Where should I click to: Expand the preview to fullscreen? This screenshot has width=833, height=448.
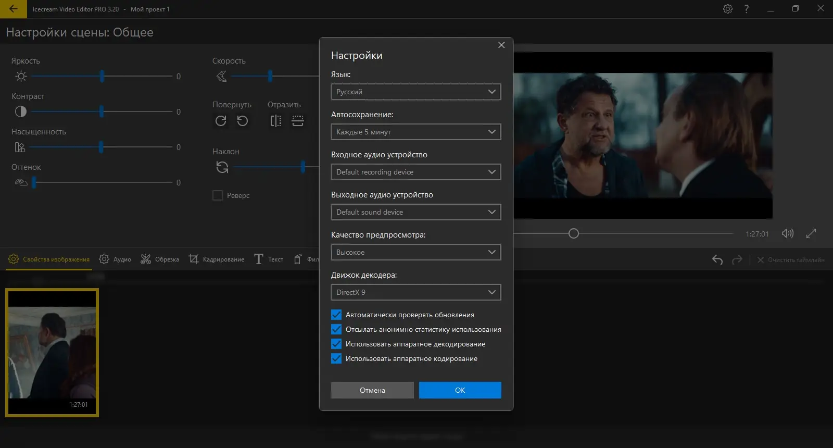point(811,233)
